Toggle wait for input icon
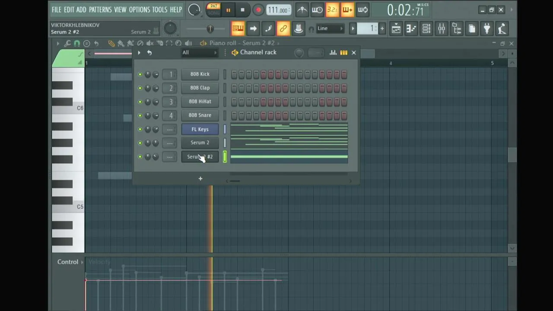The image size is (553, 311). tap(317, 10)
